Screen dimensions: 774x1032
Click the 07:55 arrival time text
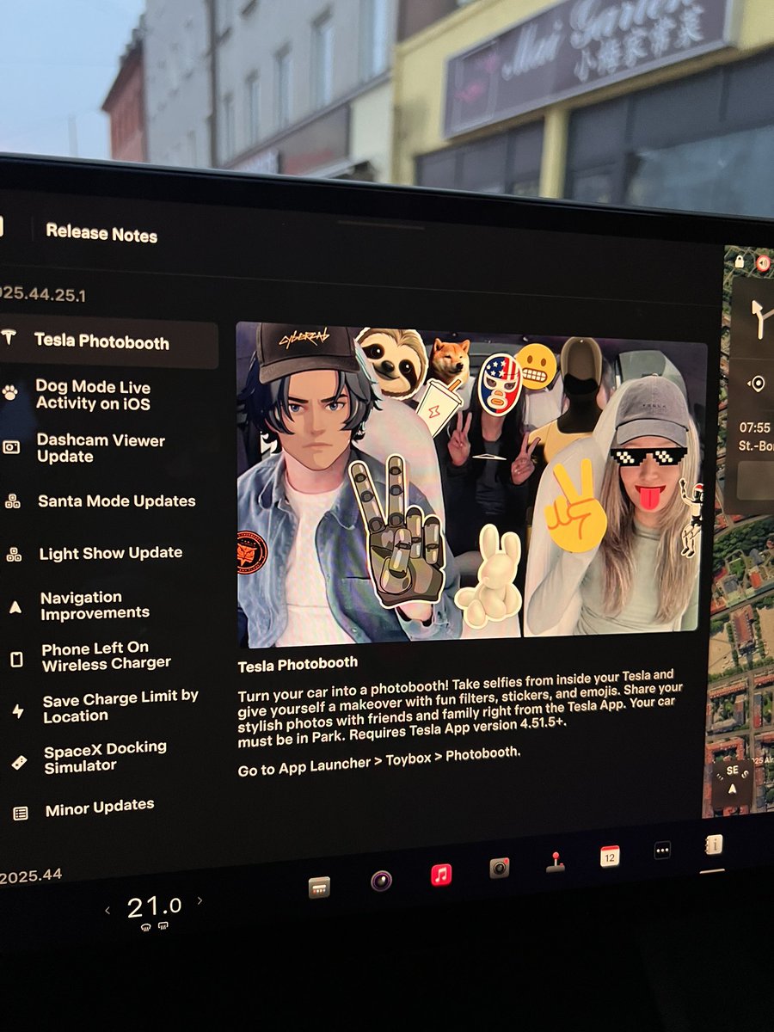point(755,427)
